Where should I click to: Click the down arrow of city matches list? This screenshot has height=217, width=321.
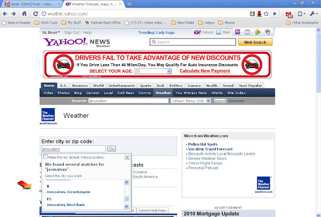[x=126, y=206]
